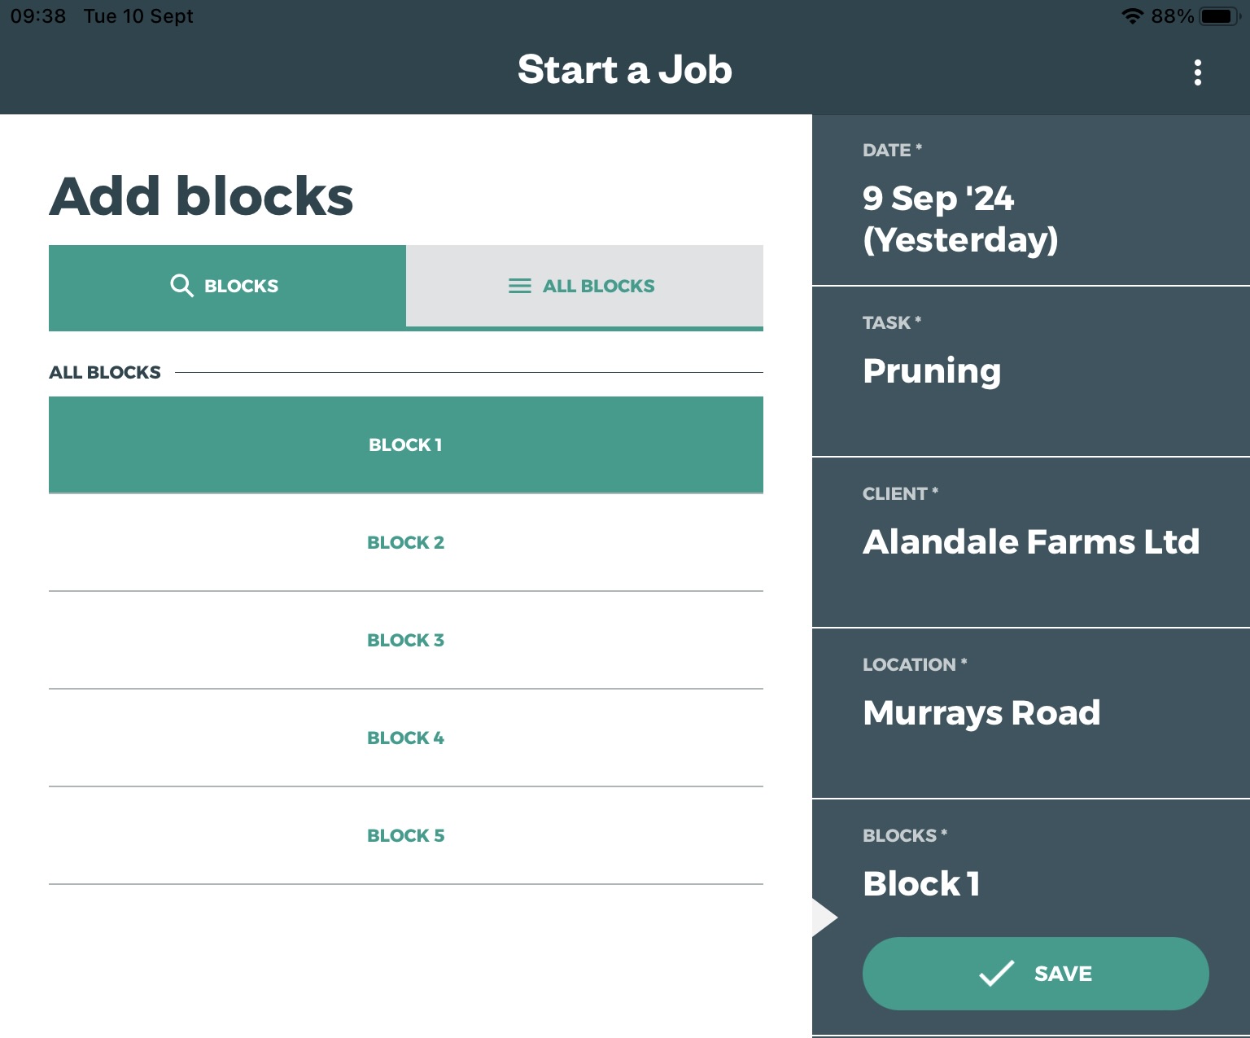
Task: Open the Date field showing 9 Sep '24
Action: (1030, 200)
